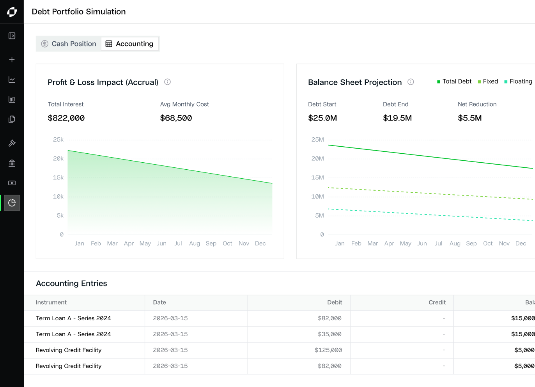Open the cash banknote sidebar icon
Image resolution: width=535 pixels, height=387 pixels.
(12, 183)
